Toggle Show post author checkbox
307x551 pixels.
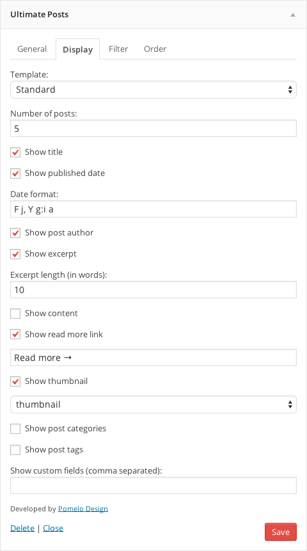(15, 233)
